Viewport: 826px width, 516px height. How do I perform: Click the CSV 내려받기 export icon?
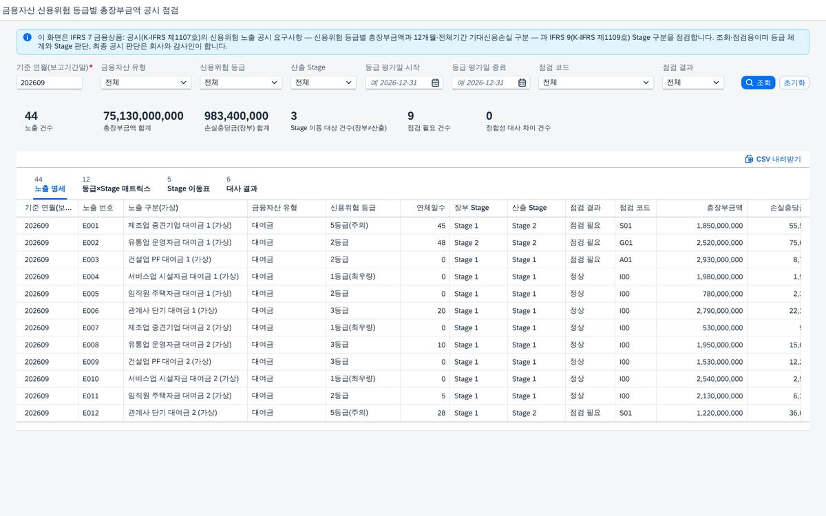[x=749, y=159]
